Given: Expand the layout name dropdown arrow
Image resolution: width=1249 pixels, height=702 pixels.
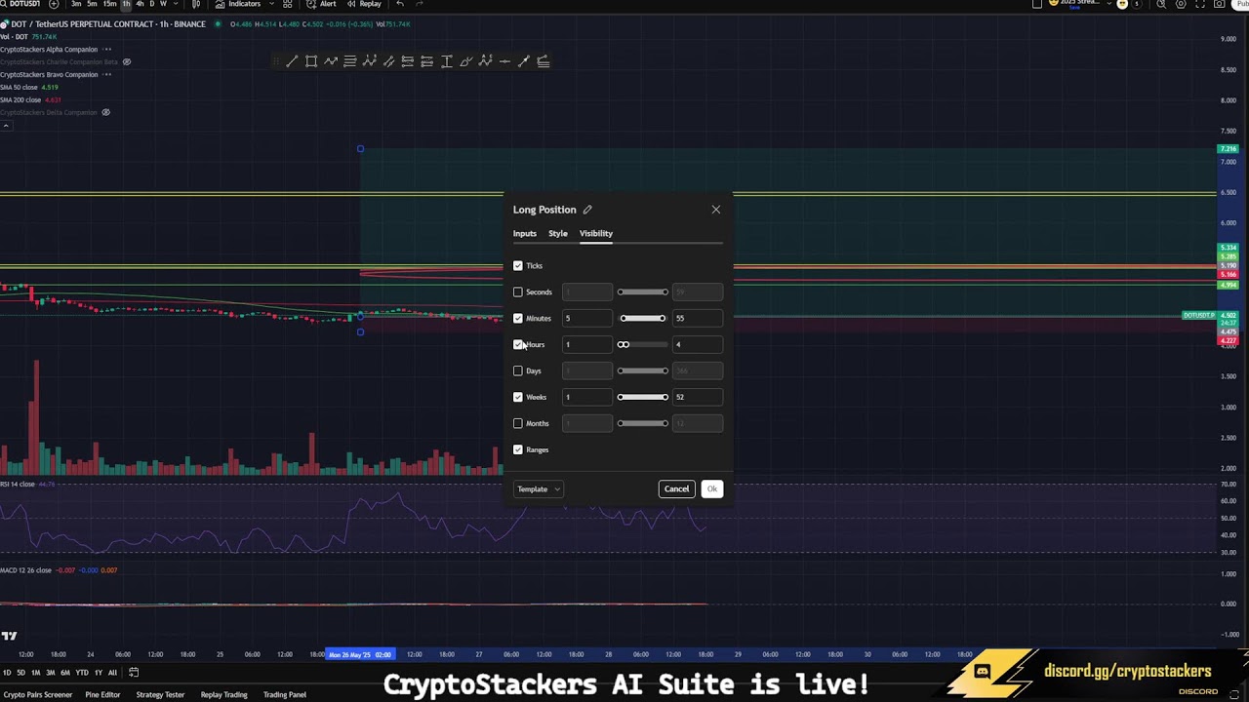Looking at the screenshot, I should pyautogui.click(x=1108, y=4).
